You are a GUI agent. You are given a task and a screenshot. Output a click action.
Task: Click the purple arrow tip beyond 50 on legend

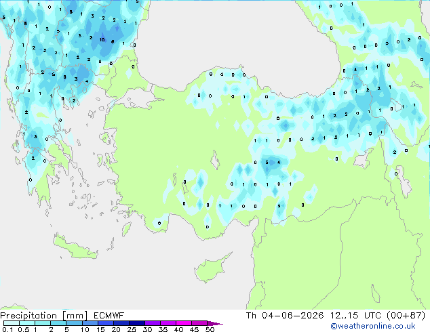point(215,323)
